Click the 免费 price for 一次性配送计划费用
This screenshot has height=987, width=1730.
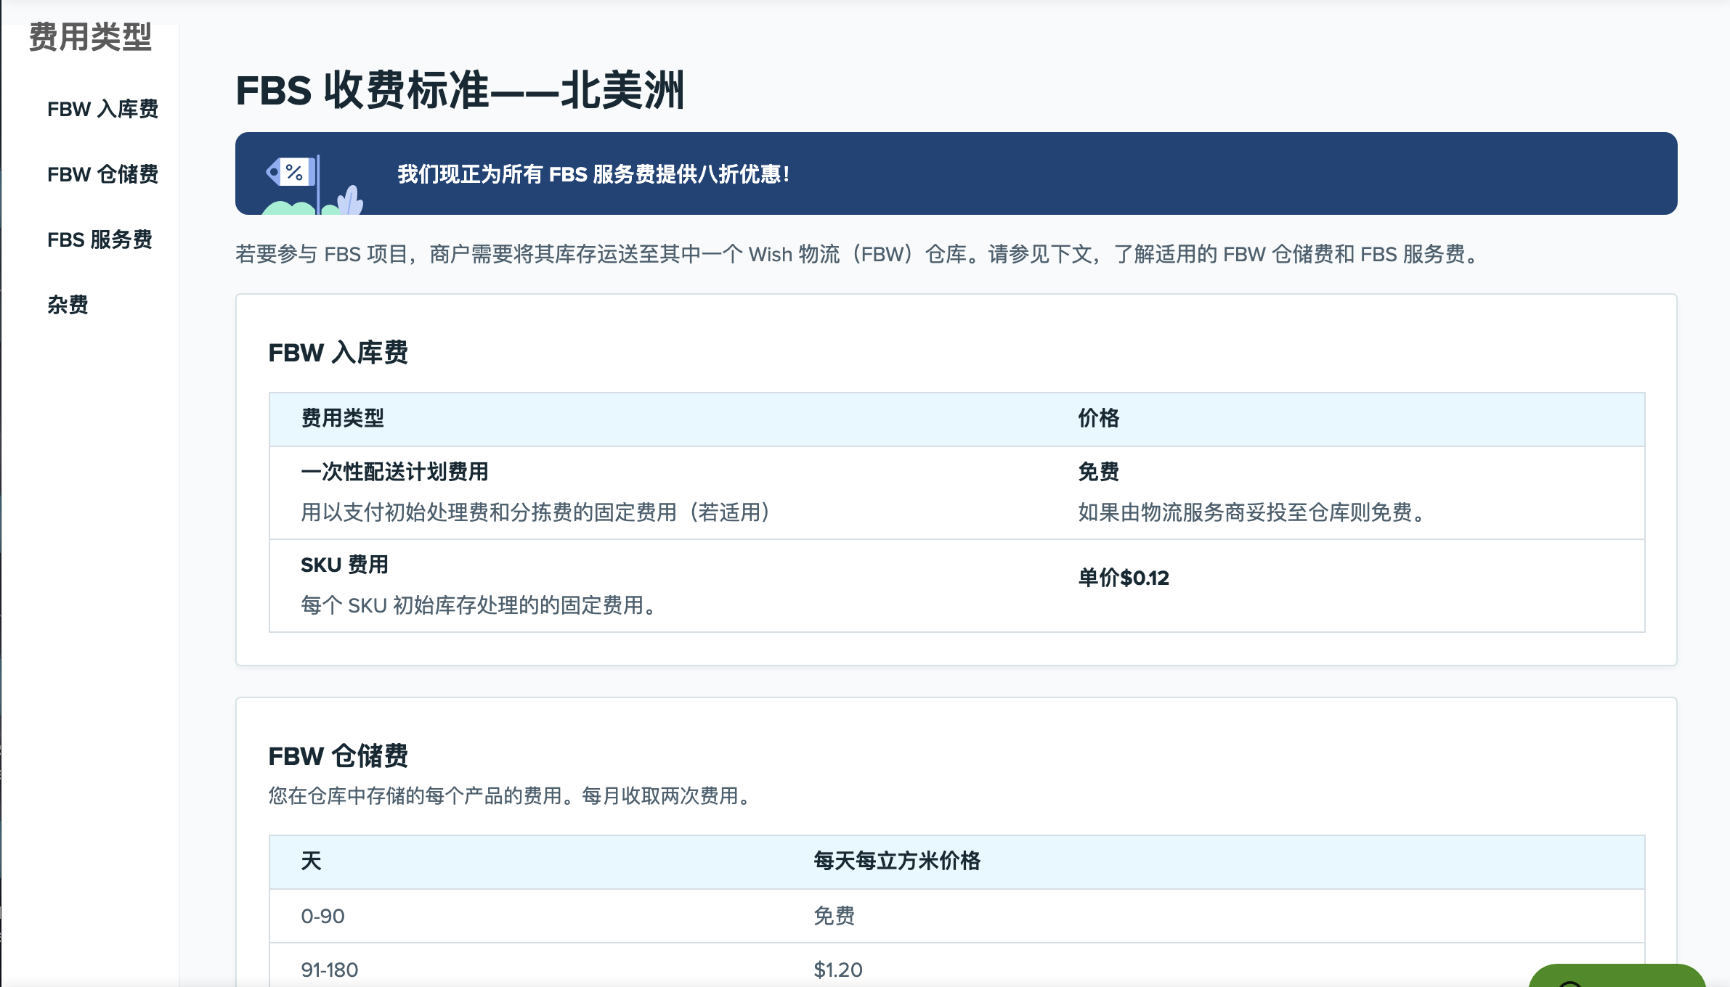(1098, 472)
